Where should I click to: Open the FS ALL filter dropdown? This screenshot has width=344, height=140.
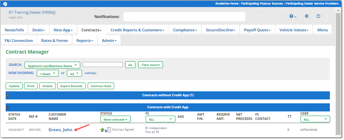[161, 119]
